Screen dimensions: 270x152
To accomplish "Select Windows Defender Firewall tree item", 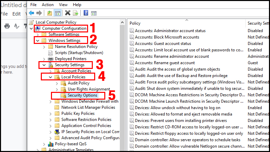I will pyautogui.click(x=90, y=101).
